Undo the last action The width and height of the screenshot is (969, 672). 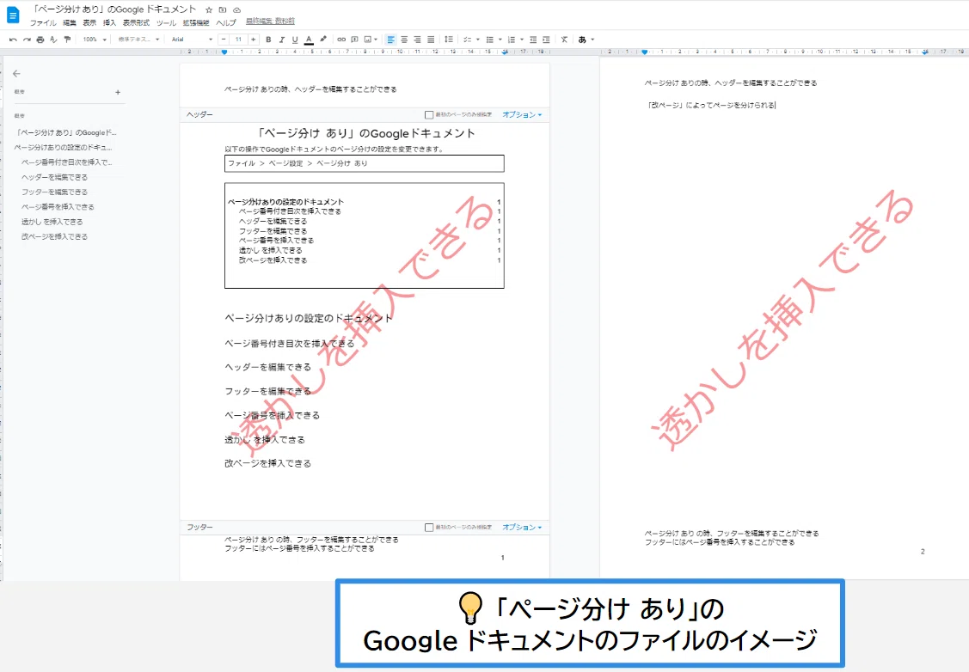tap(13, 40)
